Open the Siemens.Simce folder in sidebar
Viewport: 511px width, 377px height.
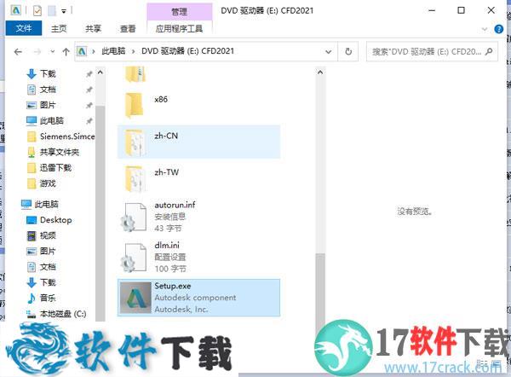tap(67, 136)
